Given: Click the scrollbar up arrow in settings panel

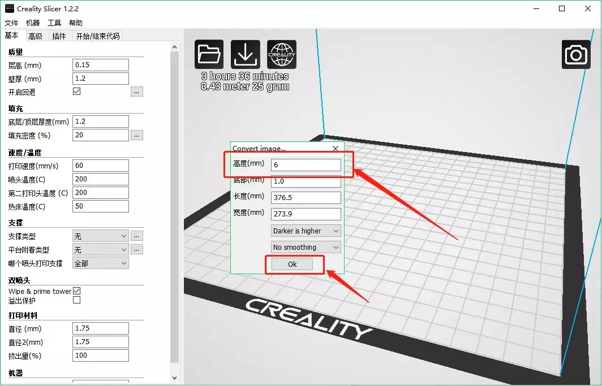Looking at the screenshot, I should [175, 47].
